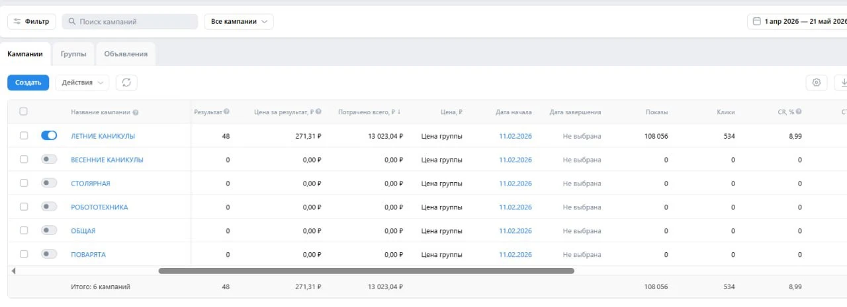847x307 pixels.
Task: Click 271,31 ₽ in ЛЕТНИЕ КАНИКУЛЫ row
Action: [x=307, y=136]
